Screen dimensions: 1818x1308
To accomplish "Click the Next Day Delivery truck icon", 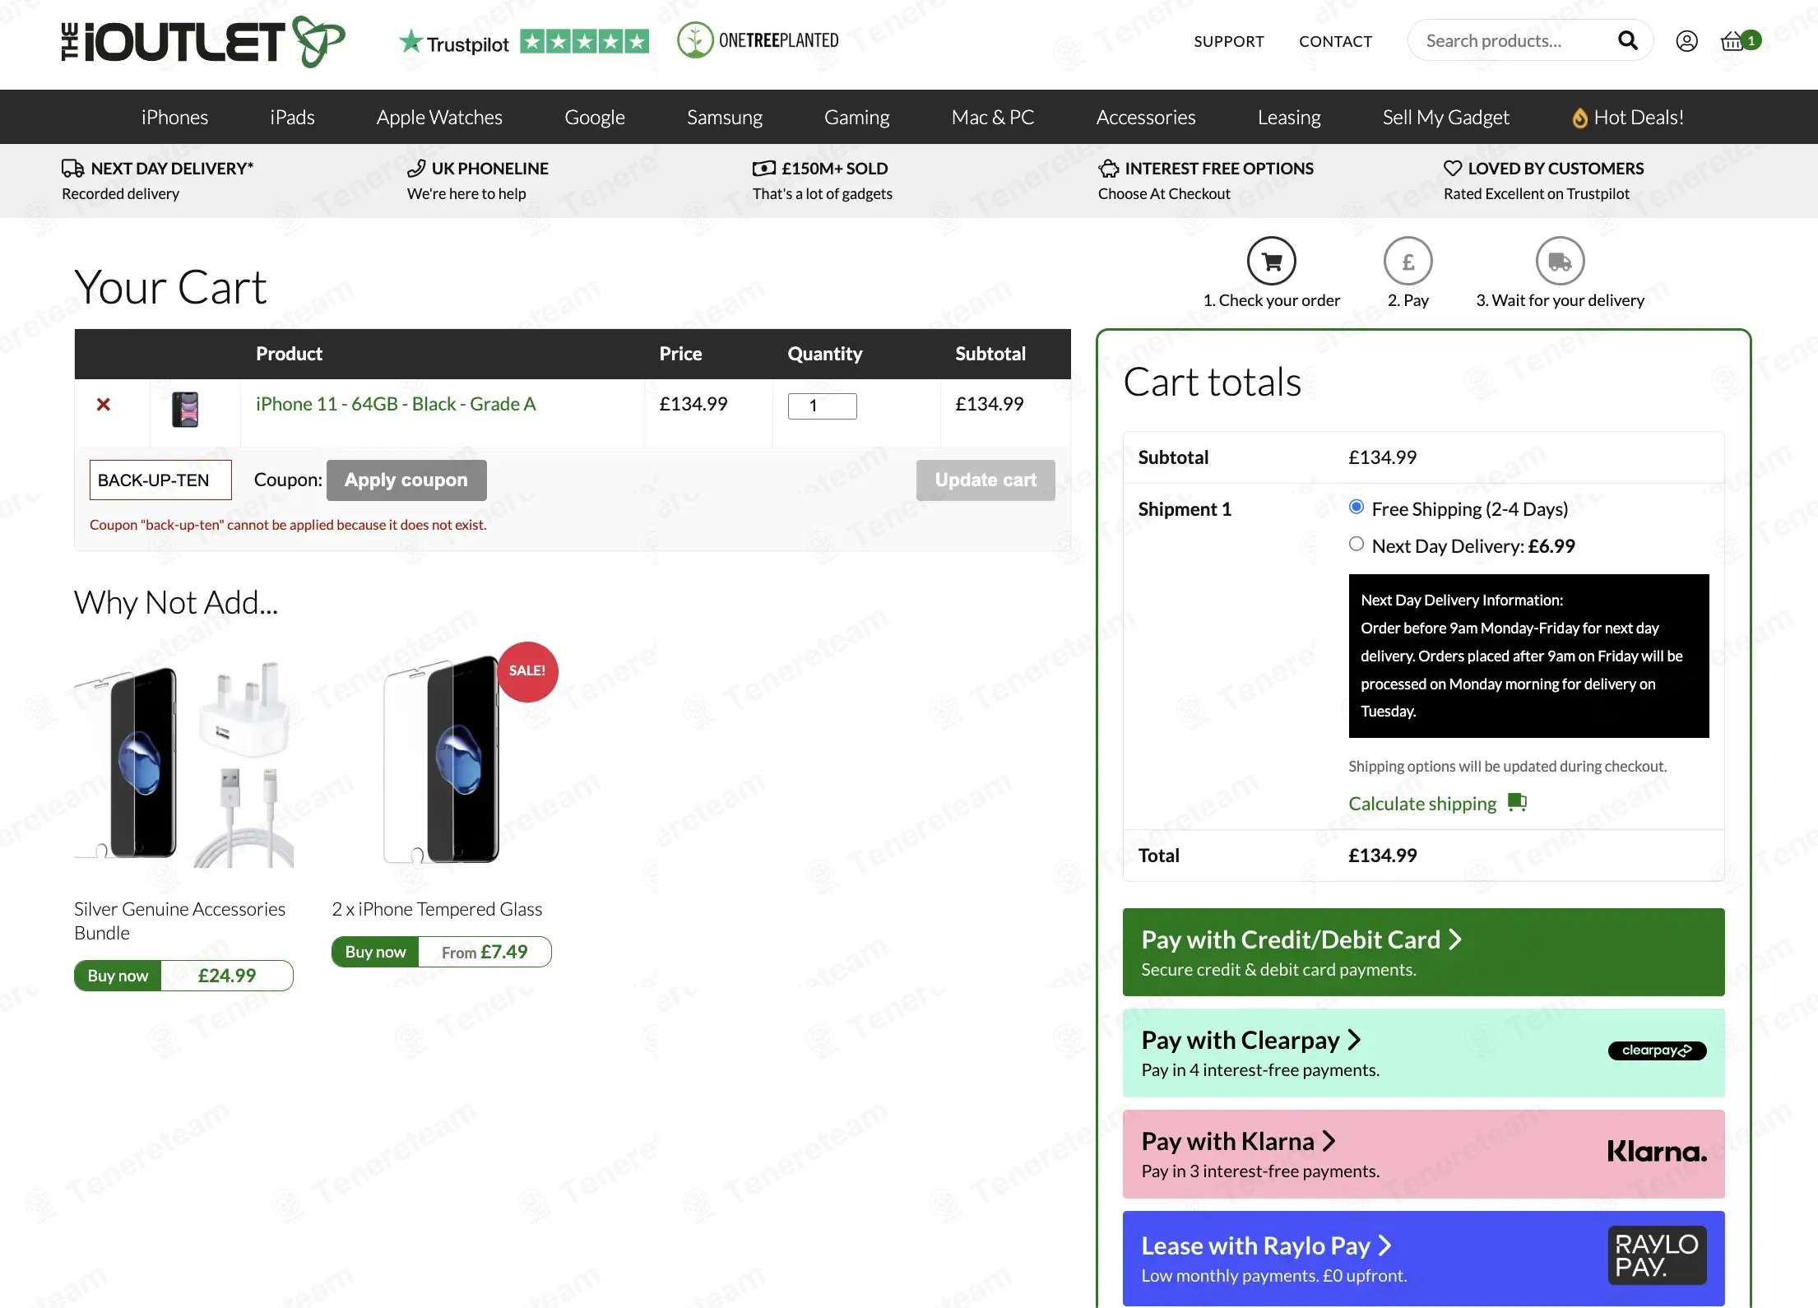I will click(72, 169).
